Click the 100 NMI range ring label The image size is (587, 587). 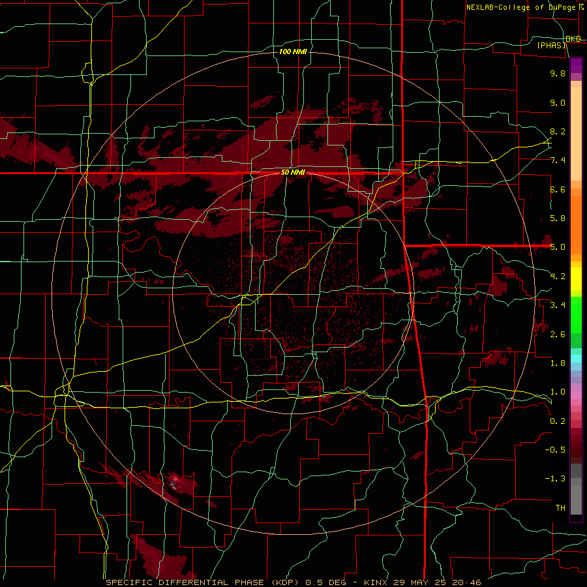293,52
